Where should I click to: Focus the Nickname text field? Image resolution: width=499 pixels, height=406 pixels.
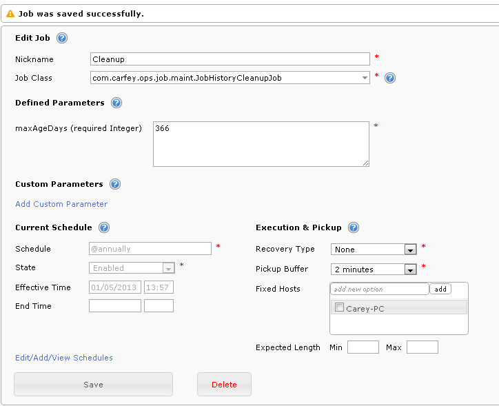pos(230,59)
